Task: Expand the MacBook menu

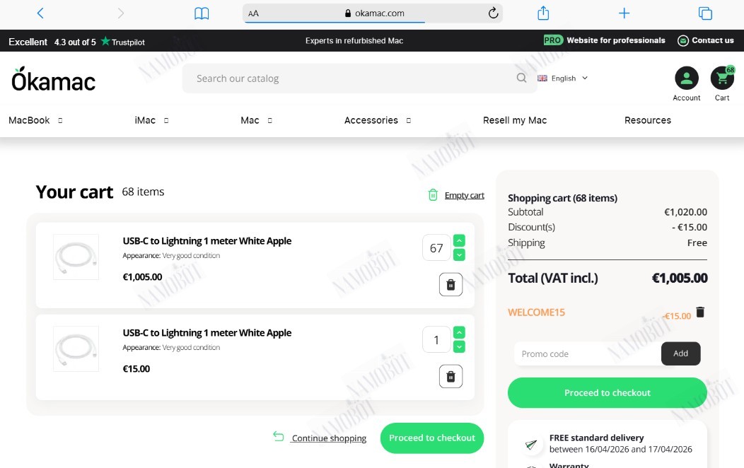Action: (35, 120)
